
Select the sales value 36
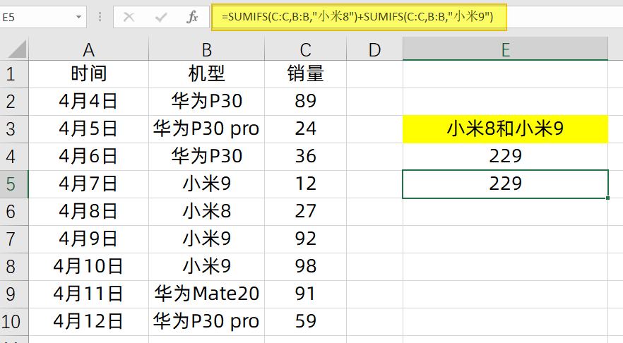tap(305, 156)
